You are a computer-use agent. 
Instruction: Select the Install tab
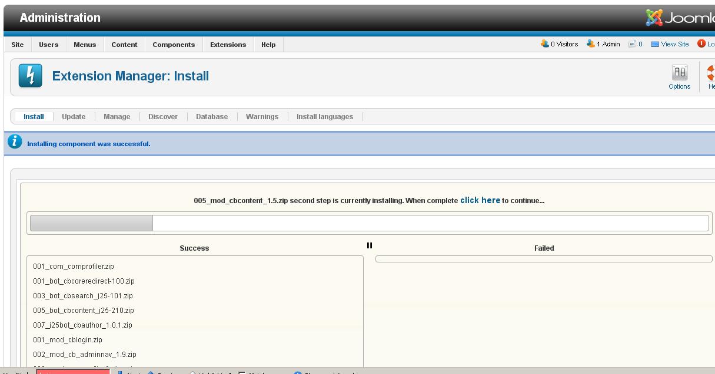tap(34, 117)
